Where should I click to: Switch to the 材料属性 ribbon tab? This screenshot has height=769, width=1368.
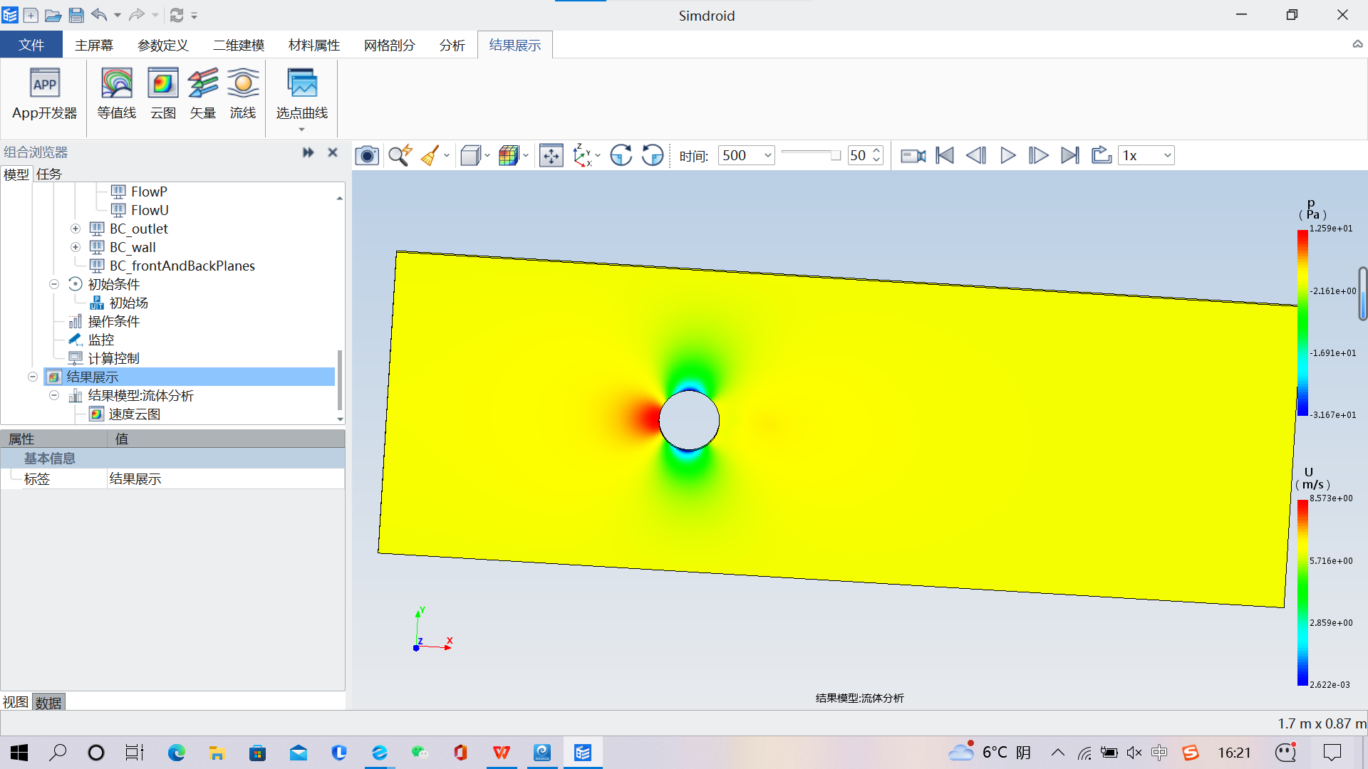click(x=314, y=45)
